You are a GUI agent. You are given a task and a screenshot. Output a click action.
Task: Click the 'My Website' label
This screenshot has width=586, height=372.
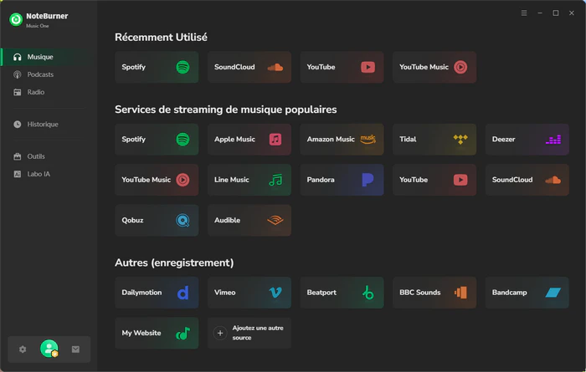coord(141,333)
